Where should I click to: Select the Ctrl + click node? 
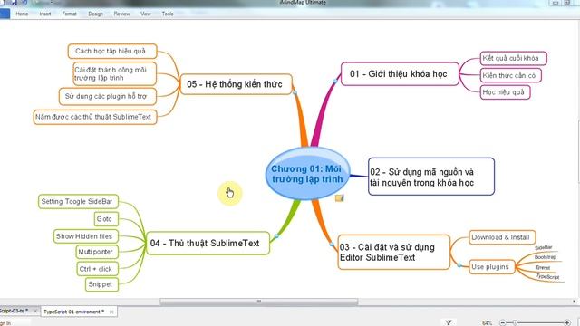point(97,269)
